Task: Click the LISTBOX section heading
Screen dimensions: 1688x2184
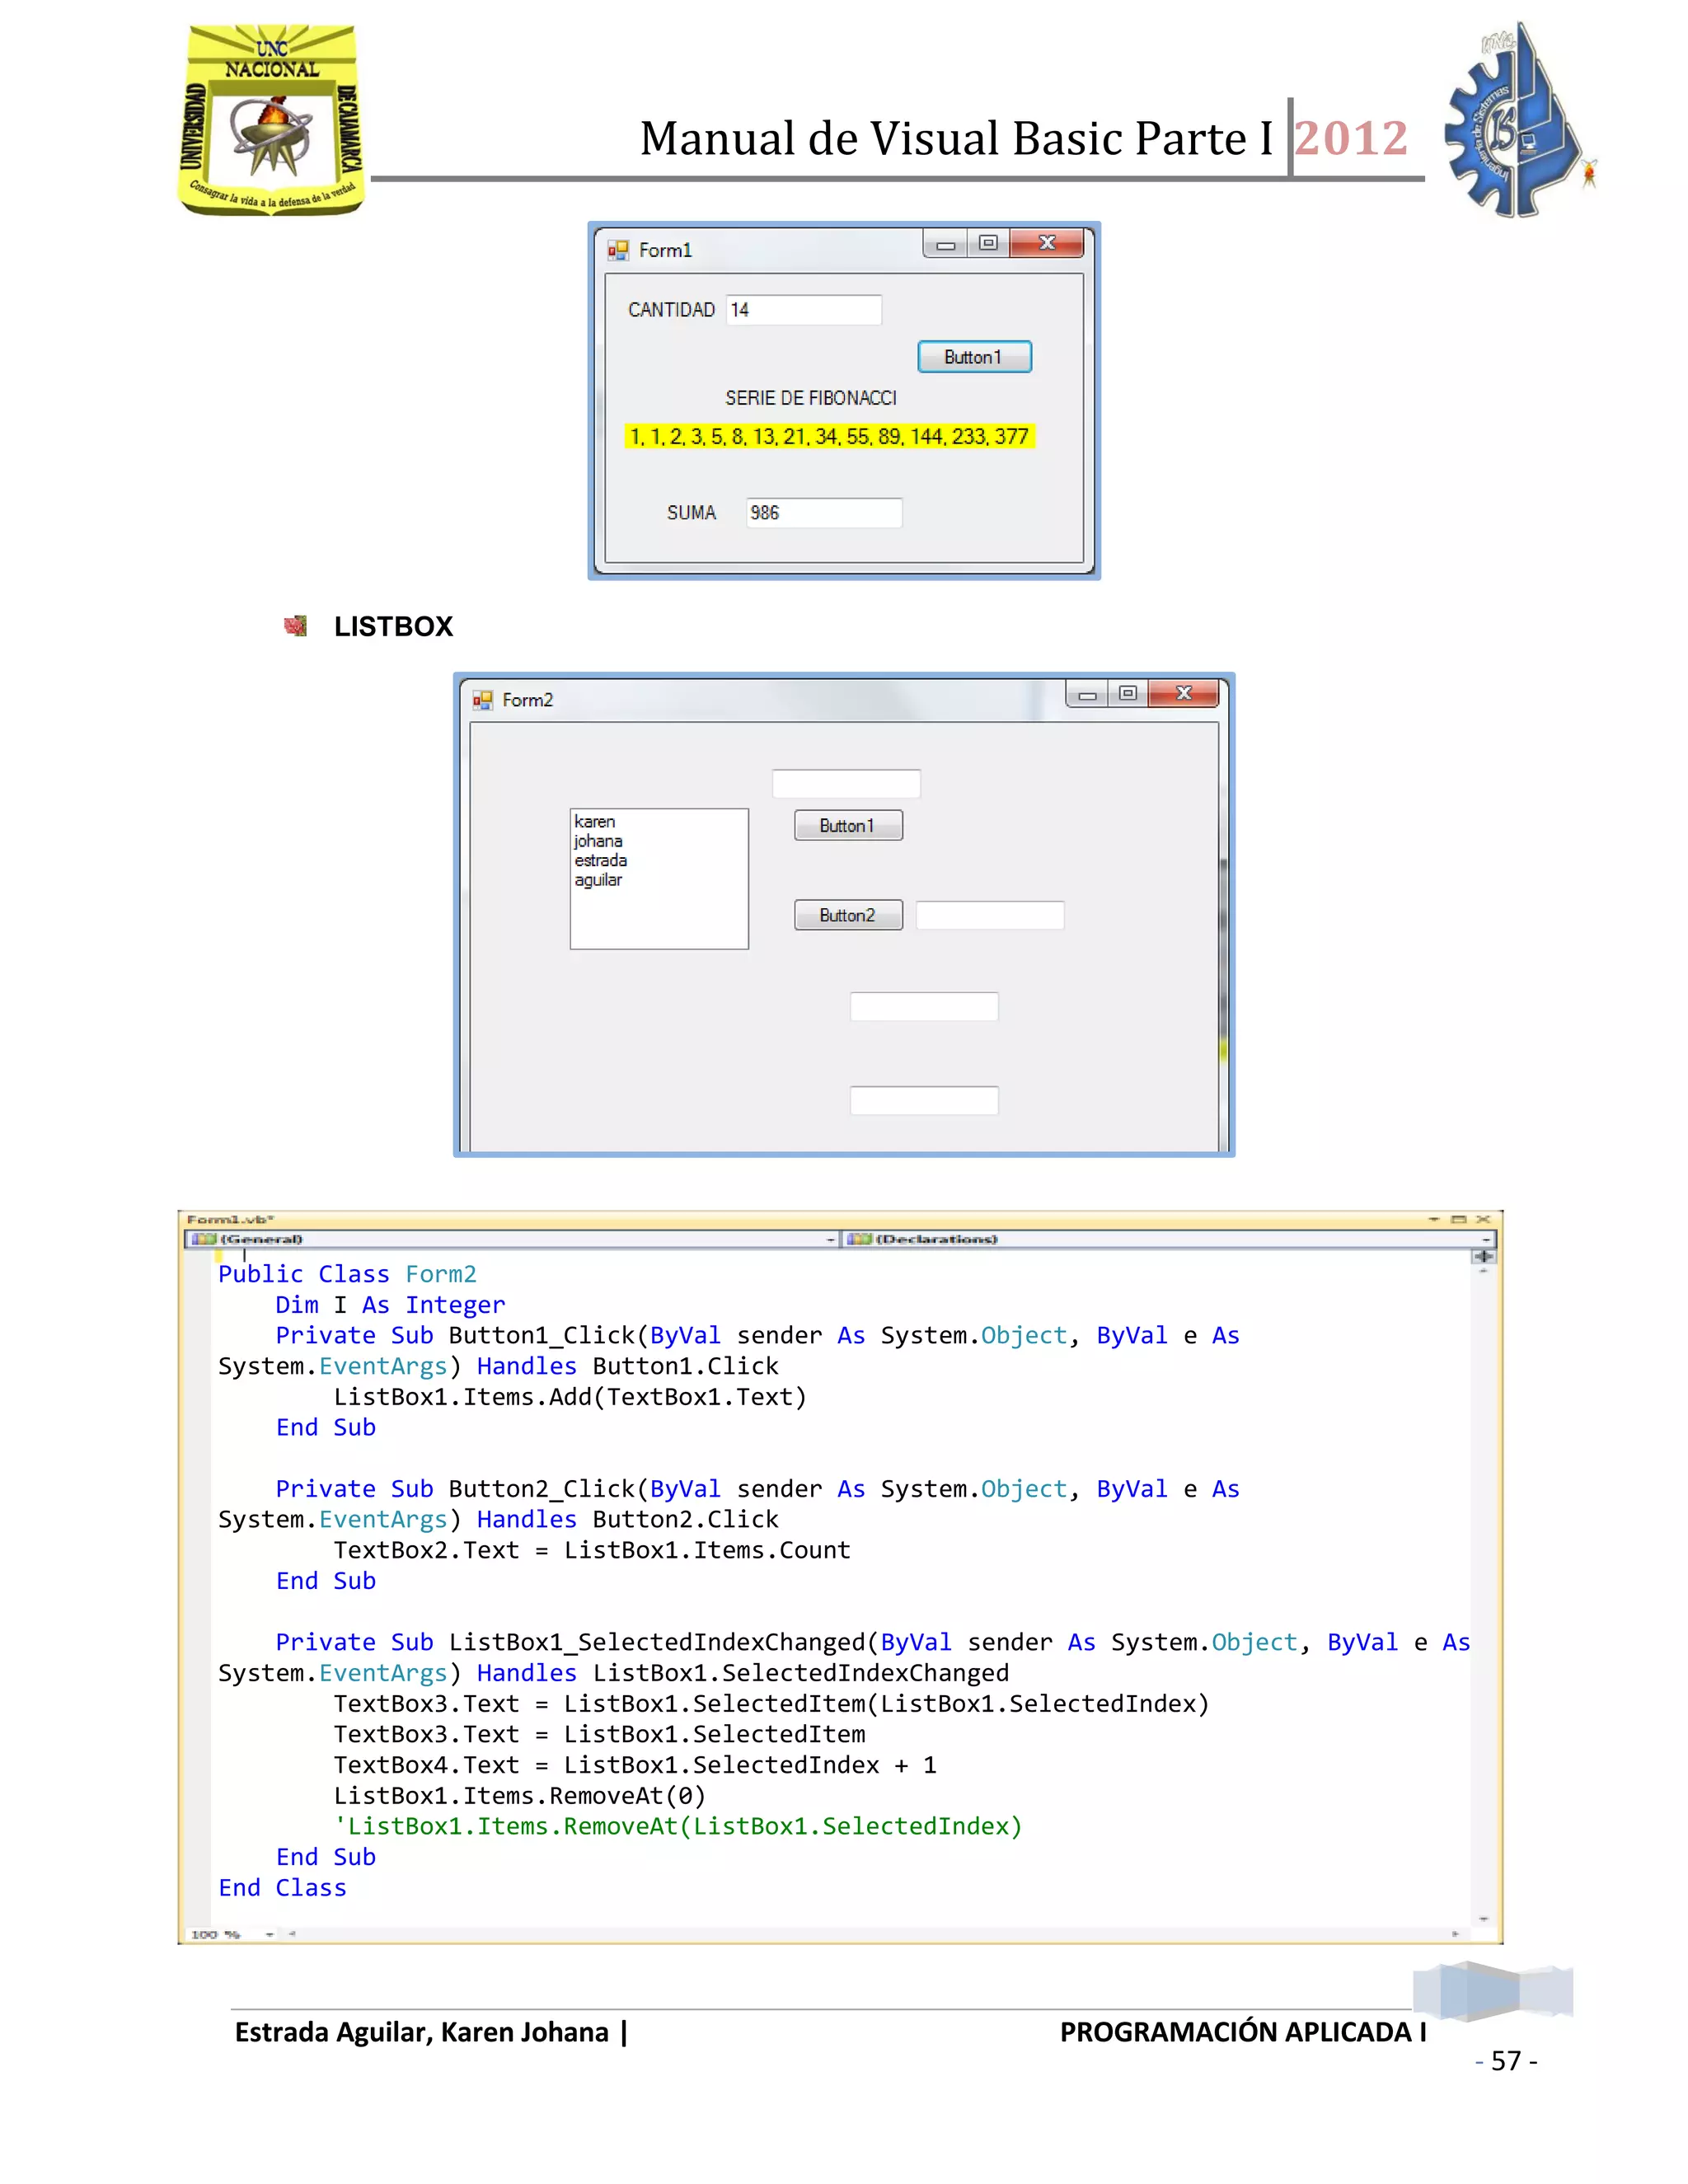Action: (393, 627)
